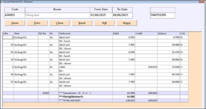Screen dimensions: 206x109
Task: Click the window icon in title bar
Action: click(1, 2)
